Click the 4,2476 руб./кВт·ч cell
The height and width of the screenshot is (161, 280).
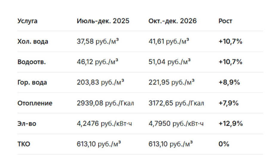[x=104, y=123]
